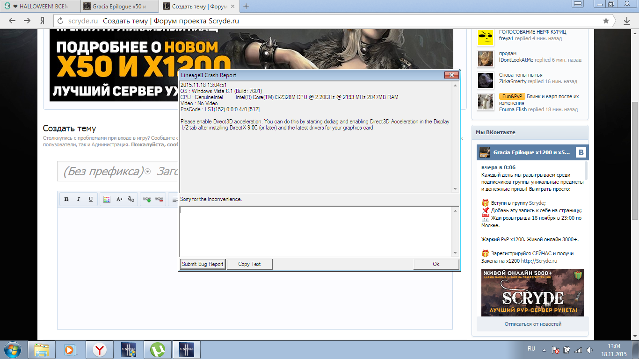Click into the crash report comment box
639x359 pixels.
(x=316, y=231)
